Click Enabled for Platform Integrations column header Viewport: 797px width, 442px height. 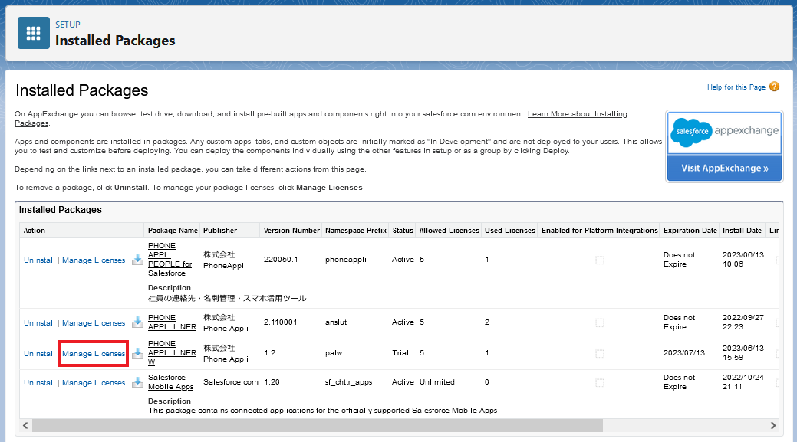tap(600, 231)
